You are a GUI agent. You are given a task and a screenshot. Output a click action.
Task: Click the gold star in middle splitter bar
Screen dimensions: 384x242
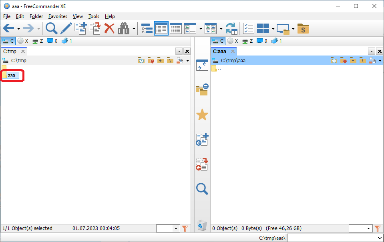pyautogui.click(x=202, y=115)
